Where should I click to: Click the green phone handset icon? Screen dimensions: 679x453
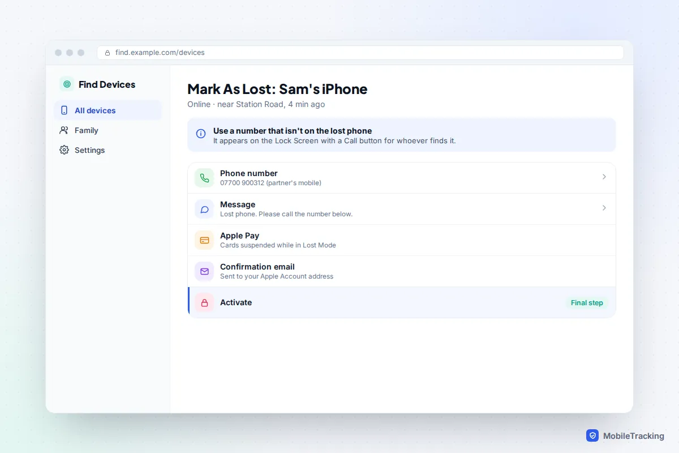[x=204, y=178]
